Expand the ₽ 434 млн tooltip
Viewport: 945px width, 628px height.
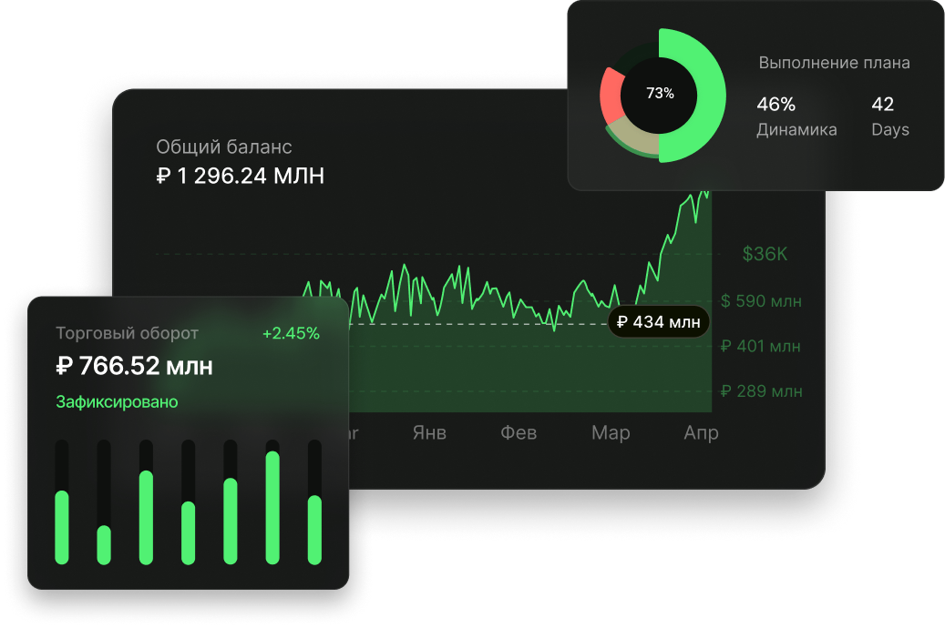pyautogui.click(x=658, y=321)
